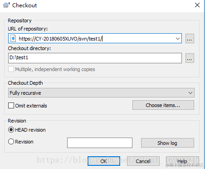205x169 pixels.
Task: Click the Cancel button
Action: 143,161
